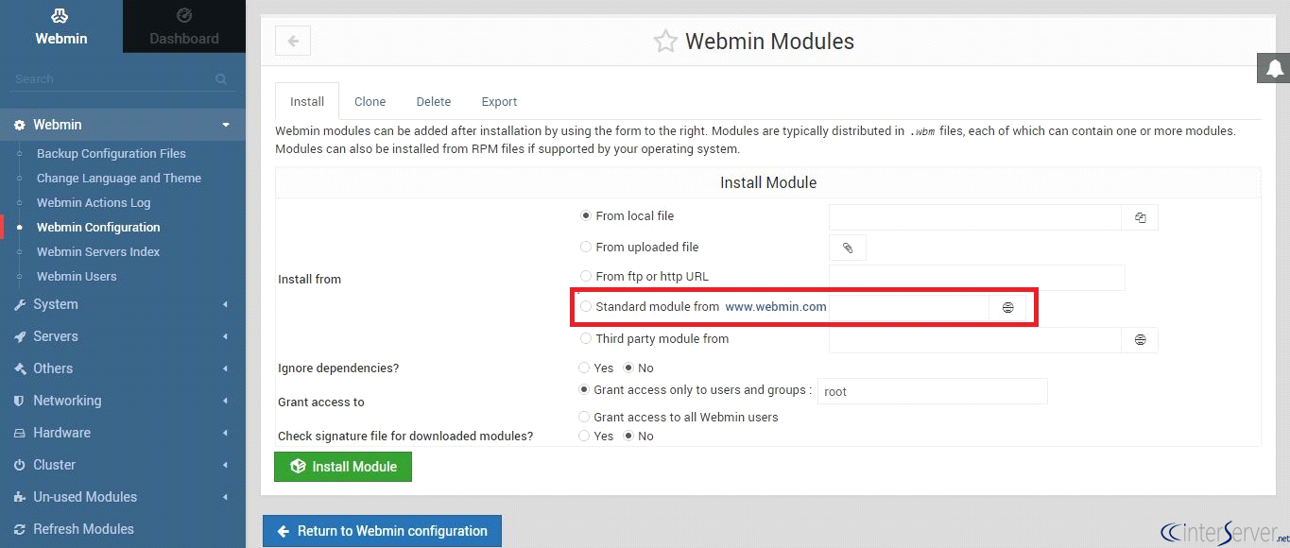Image resolution: width=1290 pixels, height=548 pixels.
Task: Select the From ftp or http URL option
Action: pyautogui.click(x=586, y=276)
